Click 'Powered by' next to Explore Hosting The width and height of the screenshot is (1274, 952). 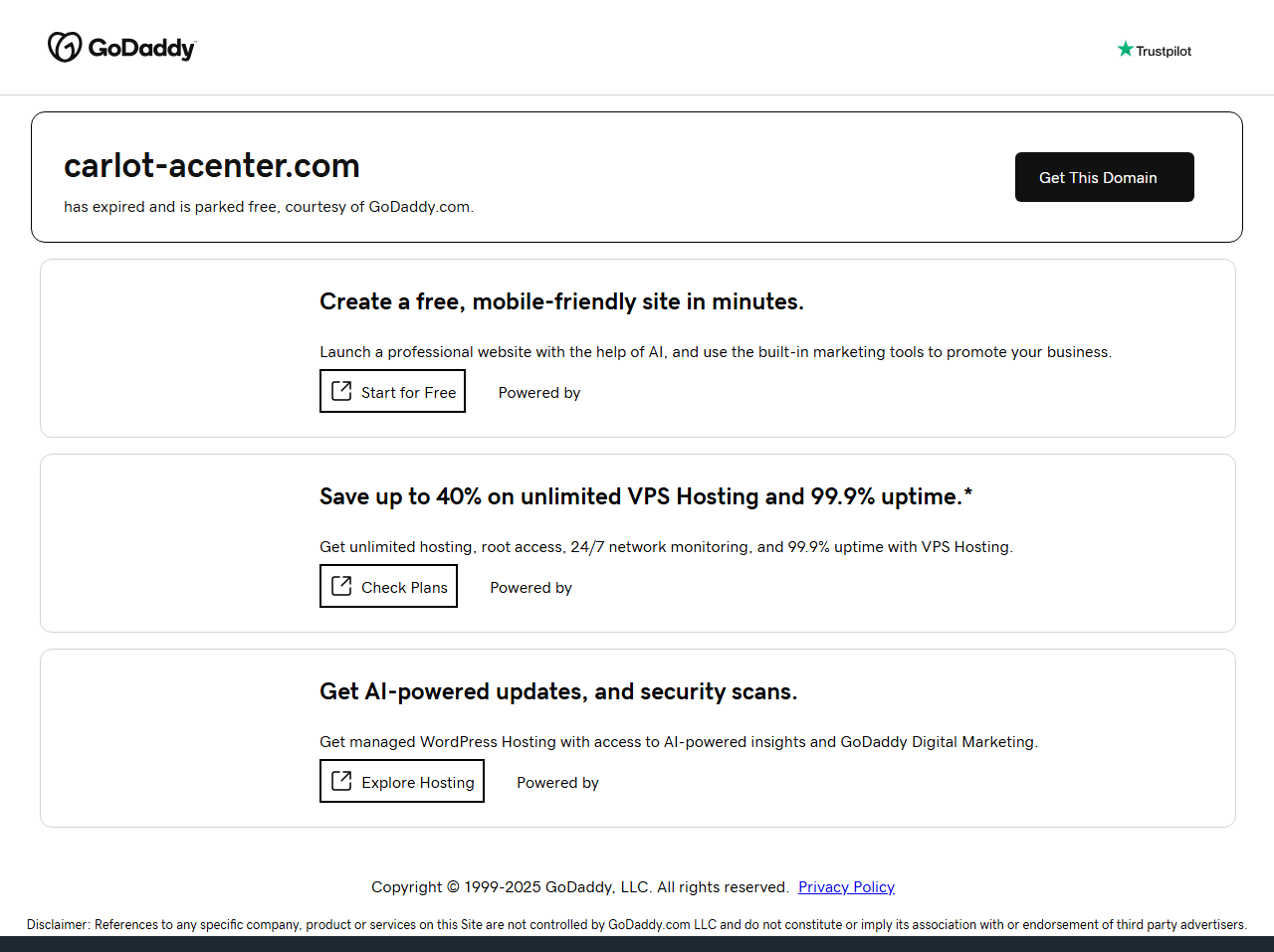tap(557, 783)
